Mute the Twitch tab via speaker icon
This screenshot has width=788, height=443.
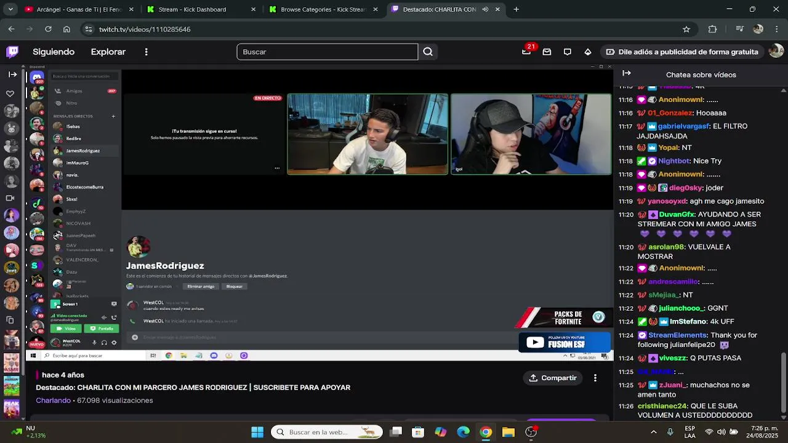[x=485, y=9]
